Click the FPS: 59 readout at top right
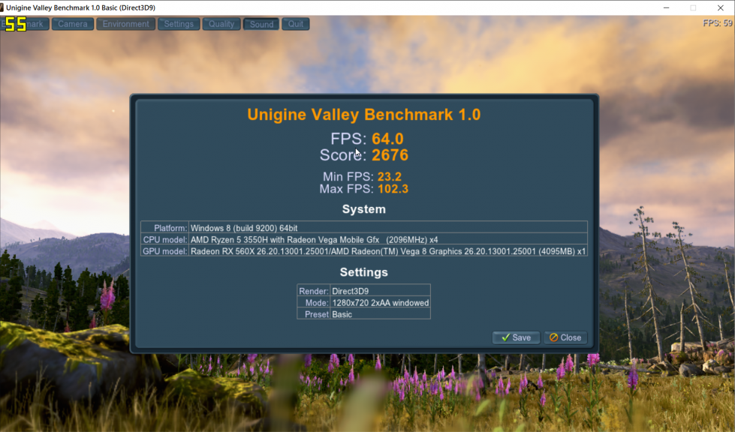Viewport: 735px width, 432px height. tap(718, 23)
